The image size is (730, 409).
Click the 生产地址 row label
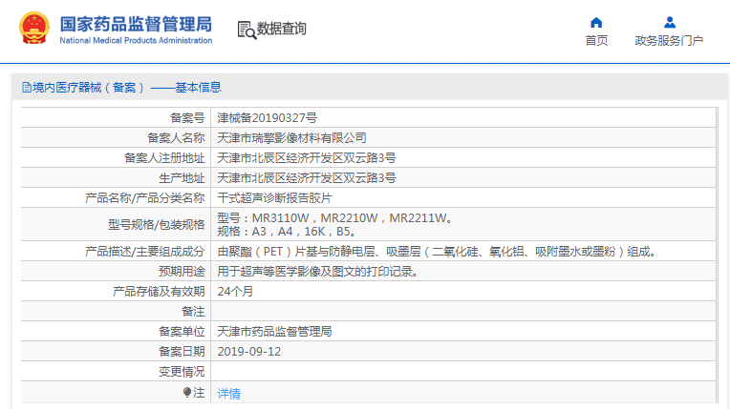click(182, 178)
